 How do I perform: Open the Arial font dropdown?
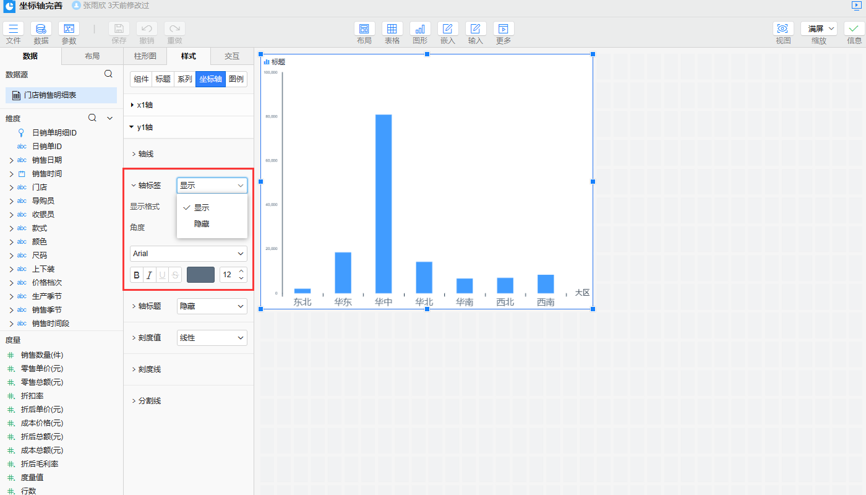pyautogui.click(x=188, y=254)
